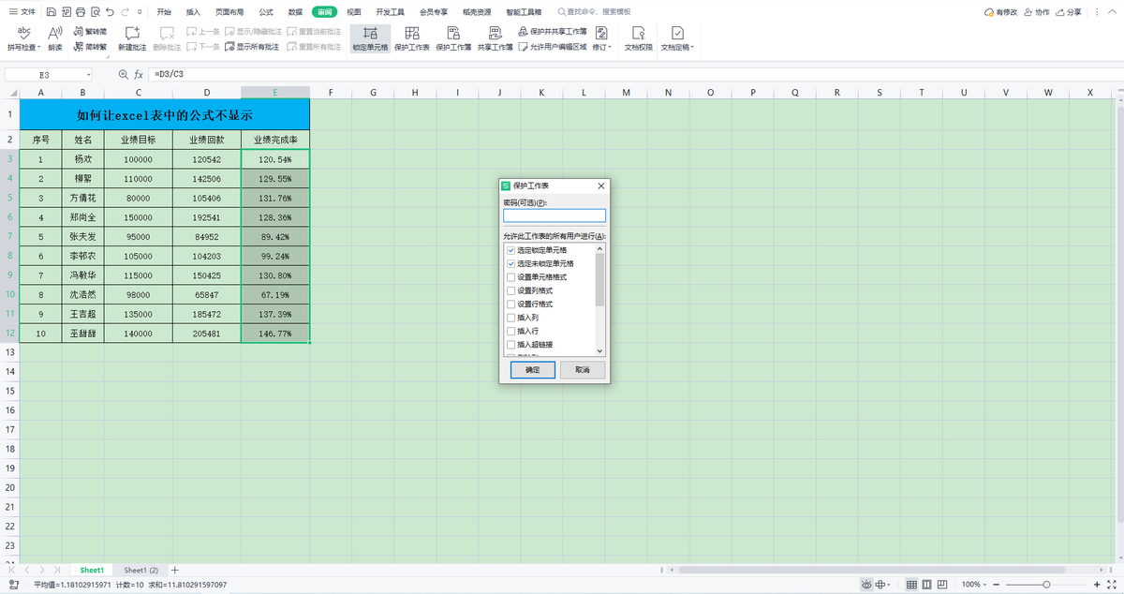
Task: Click the 查找命令 search box
Action: tap(593, 12)
